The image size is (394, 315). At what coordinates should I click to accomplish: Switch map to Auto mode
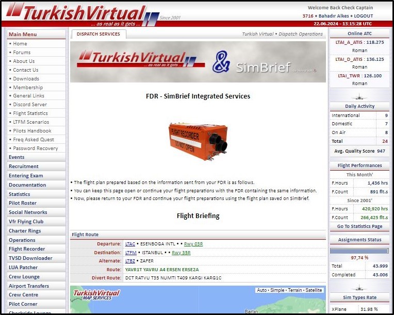click(261, 290)
